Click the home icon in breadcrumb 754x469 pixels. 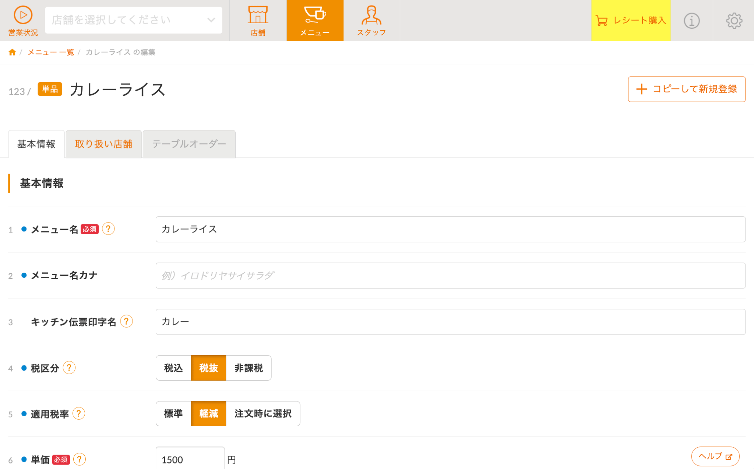(12, 52)
